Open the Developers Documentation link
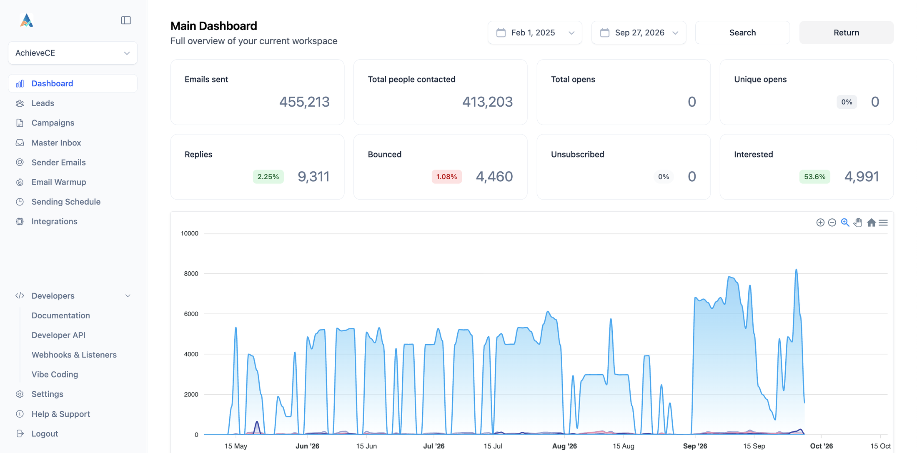 [x=61, y=315]
